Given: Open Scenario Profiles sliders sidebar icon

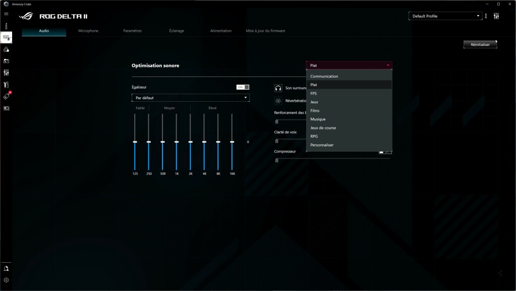Looking at the screenshot, I should (x=6, y=72).
